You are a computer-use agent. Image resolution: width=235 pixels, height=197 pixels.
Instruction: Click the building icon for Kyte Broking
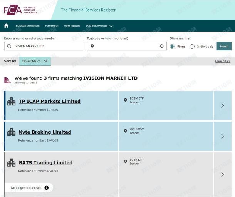point(12,132)
